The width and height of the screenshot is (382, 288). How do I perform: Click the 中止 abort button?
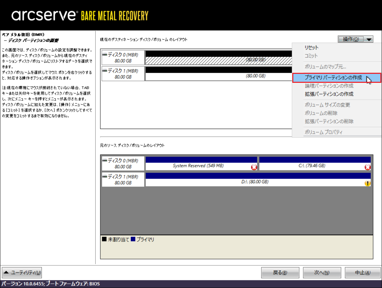point(362,273)
